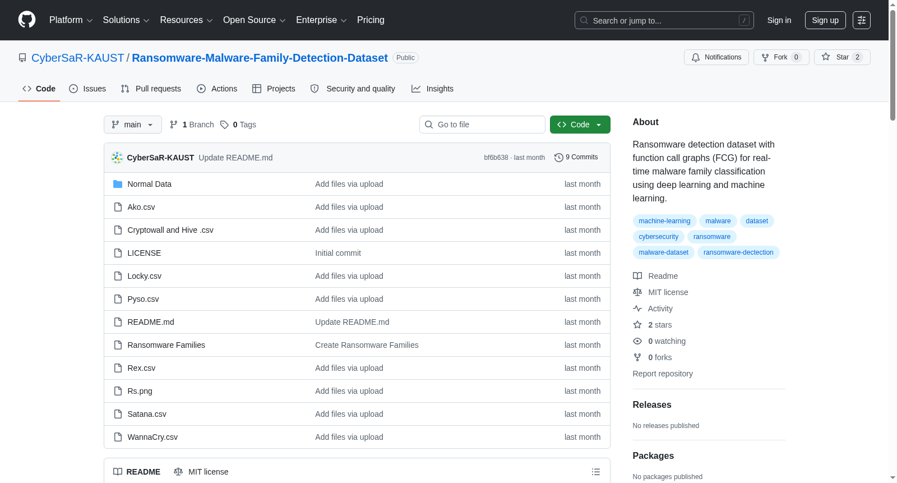Open the 9 Commits link
The width and height of the screenshot is (897, 483).
pyautogui.click(x=576, y=158)
